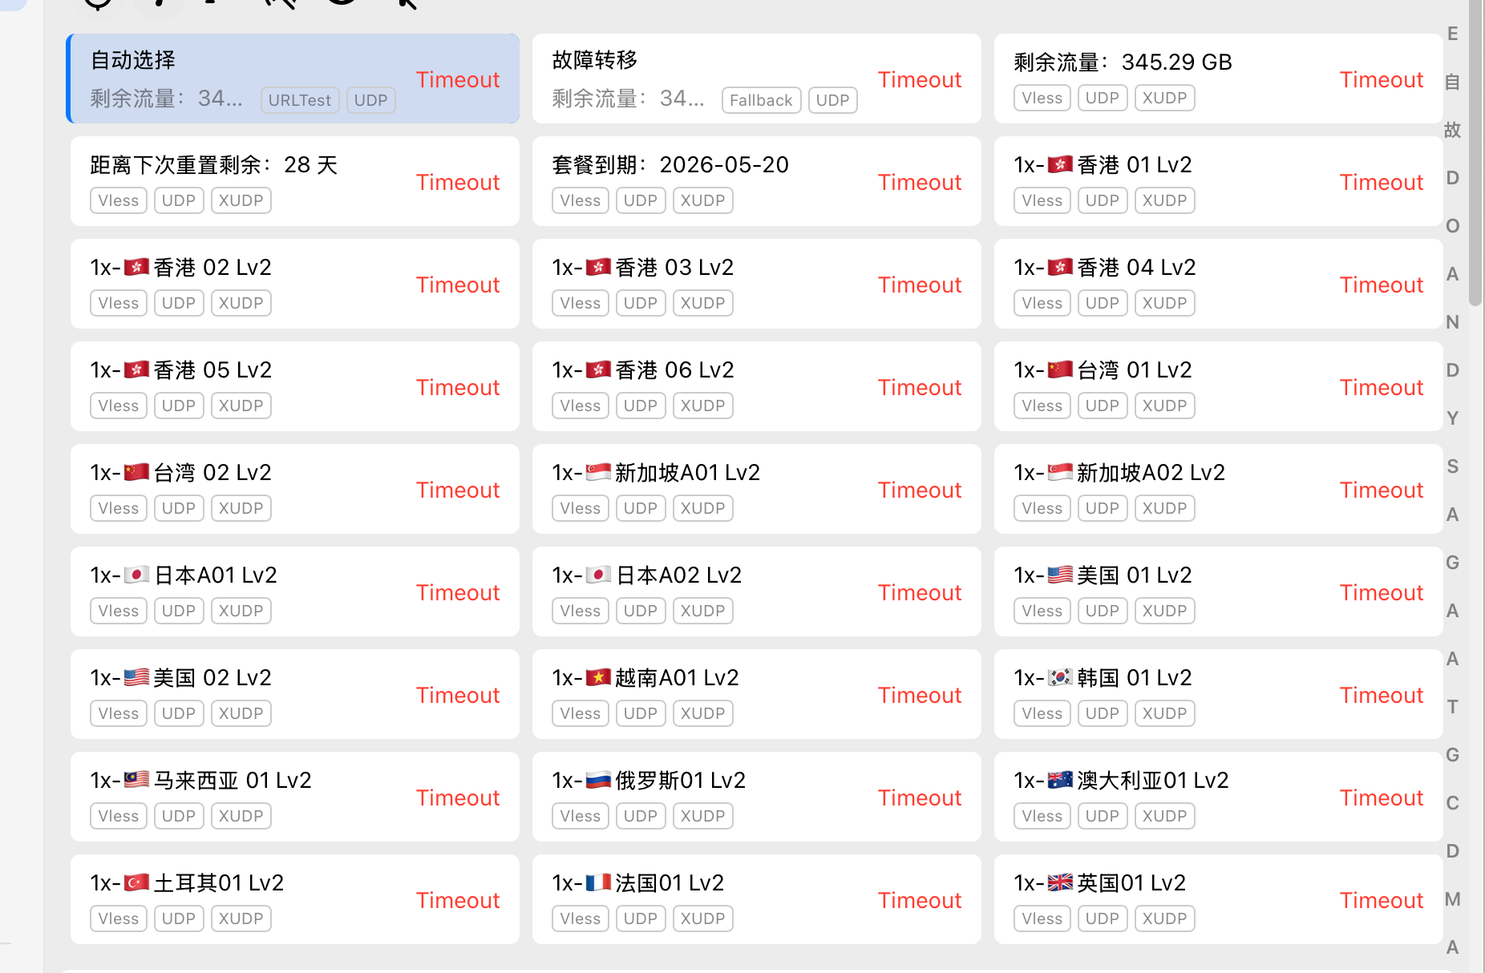Jump to index letter E in sidebar
Viewport: 1485px width, 973px height.
coord(1452,34)
